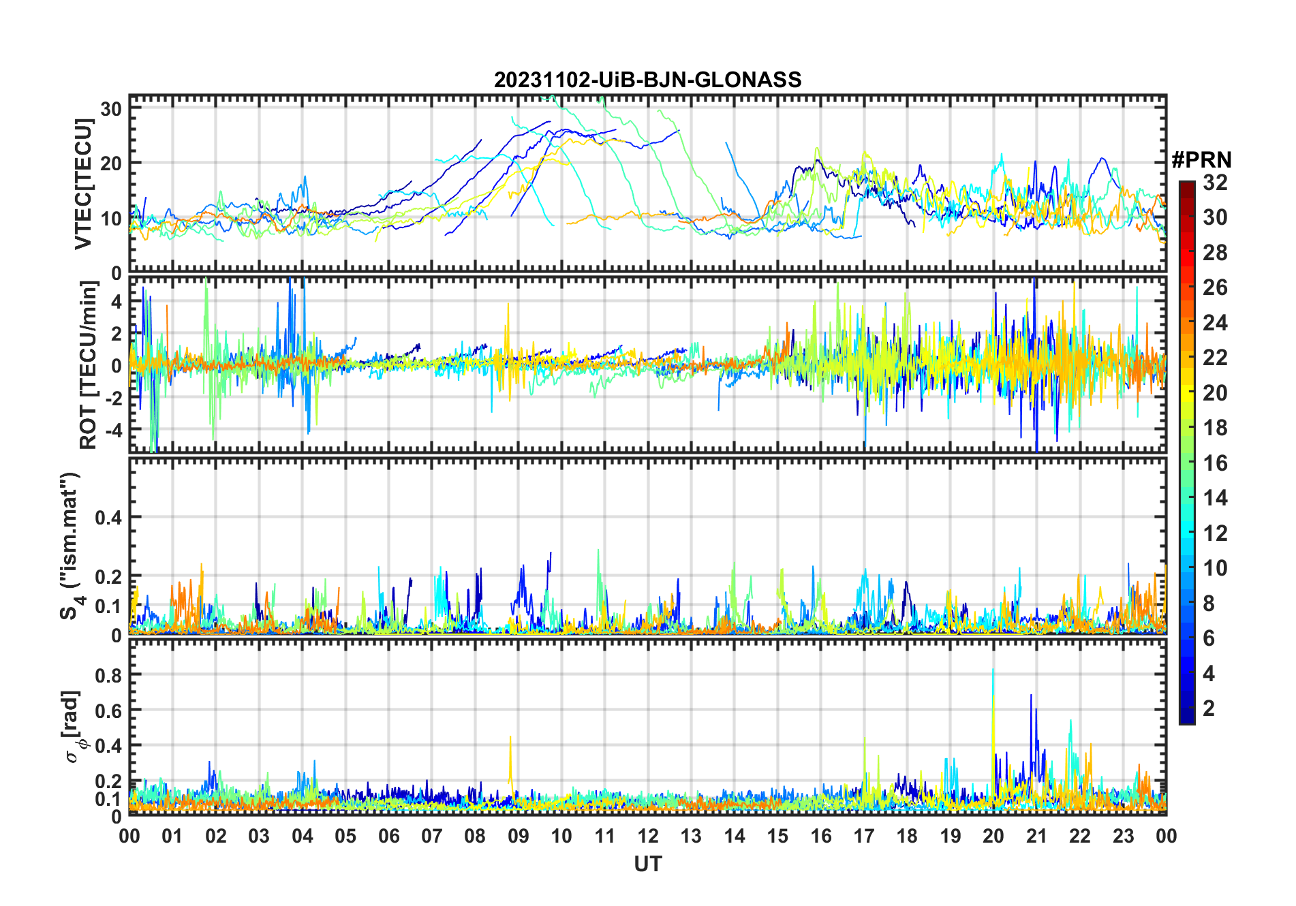Click the σφ y-axis tick label "0.6"
The height and width of the screenshot is (906, 1296).
(x=108, y=710)
